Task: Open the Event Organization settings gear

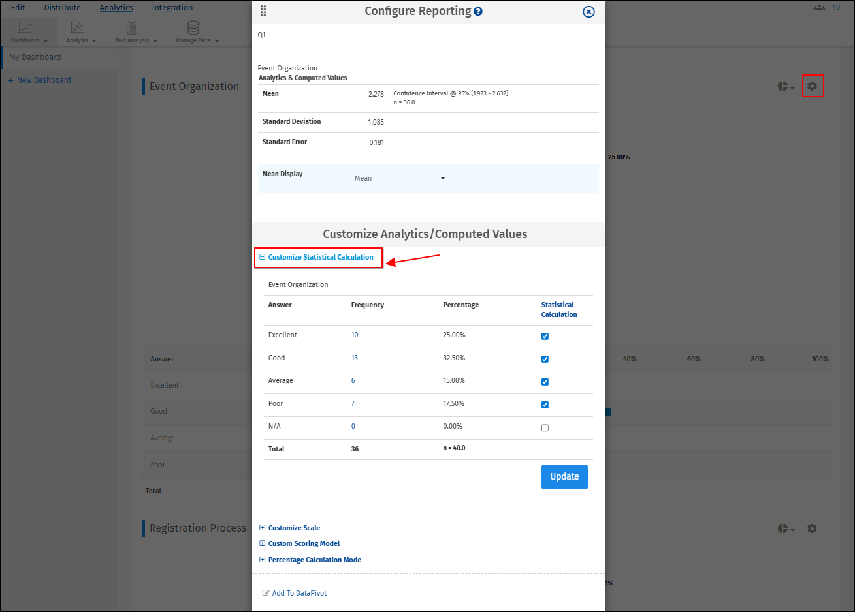Action: (x=812, y=86)
